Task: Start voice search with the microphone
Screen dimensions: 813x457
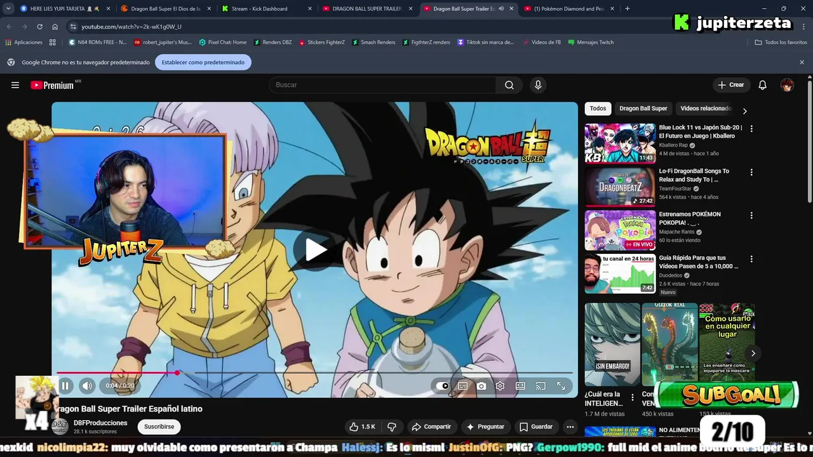Action: tap(538, 85)
